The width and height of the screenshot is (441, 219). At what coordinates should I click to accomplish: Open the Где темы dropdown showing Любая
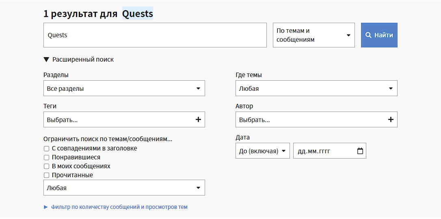(316, 88)
